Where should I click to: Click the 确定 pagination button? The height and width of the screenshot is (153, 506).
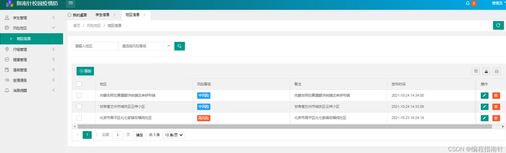pos(140,135)
